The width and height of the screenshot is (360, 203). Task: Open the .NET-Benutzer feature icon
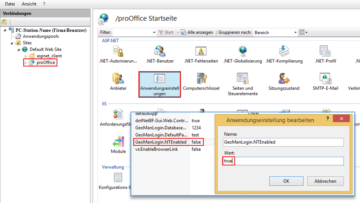click(160, 52)
